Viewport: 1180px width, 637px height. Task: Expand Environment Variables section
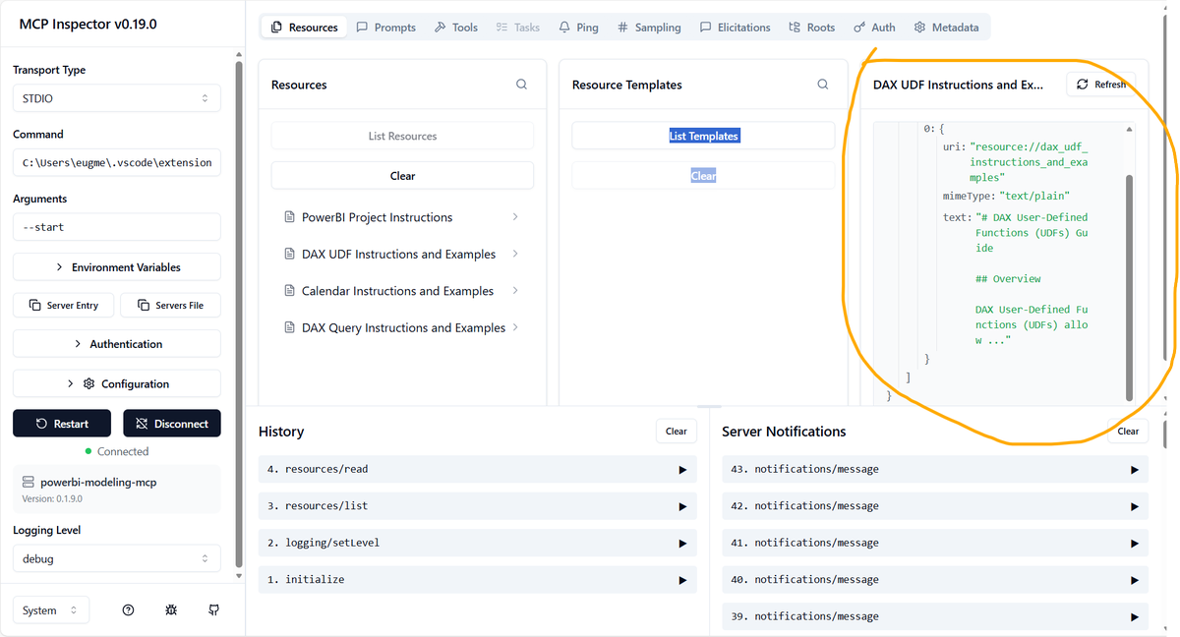point(117,267)
